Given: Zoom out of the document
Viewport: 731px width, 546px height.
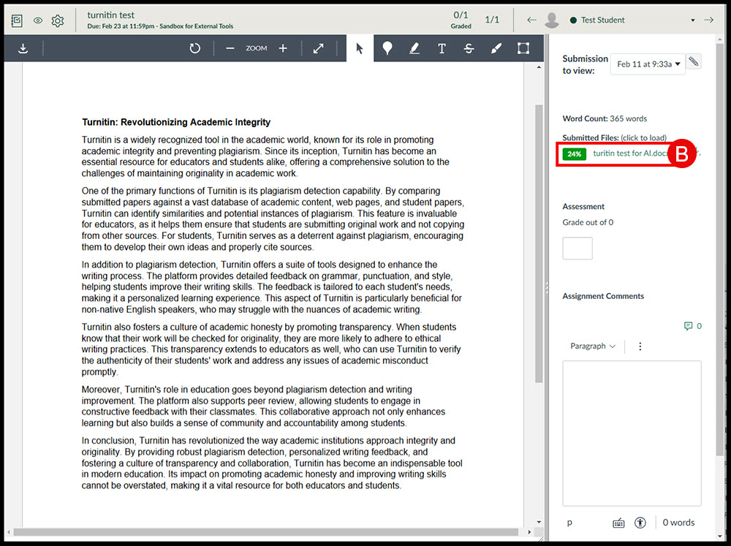Looking at the screenshot, I should coord(230,48).
